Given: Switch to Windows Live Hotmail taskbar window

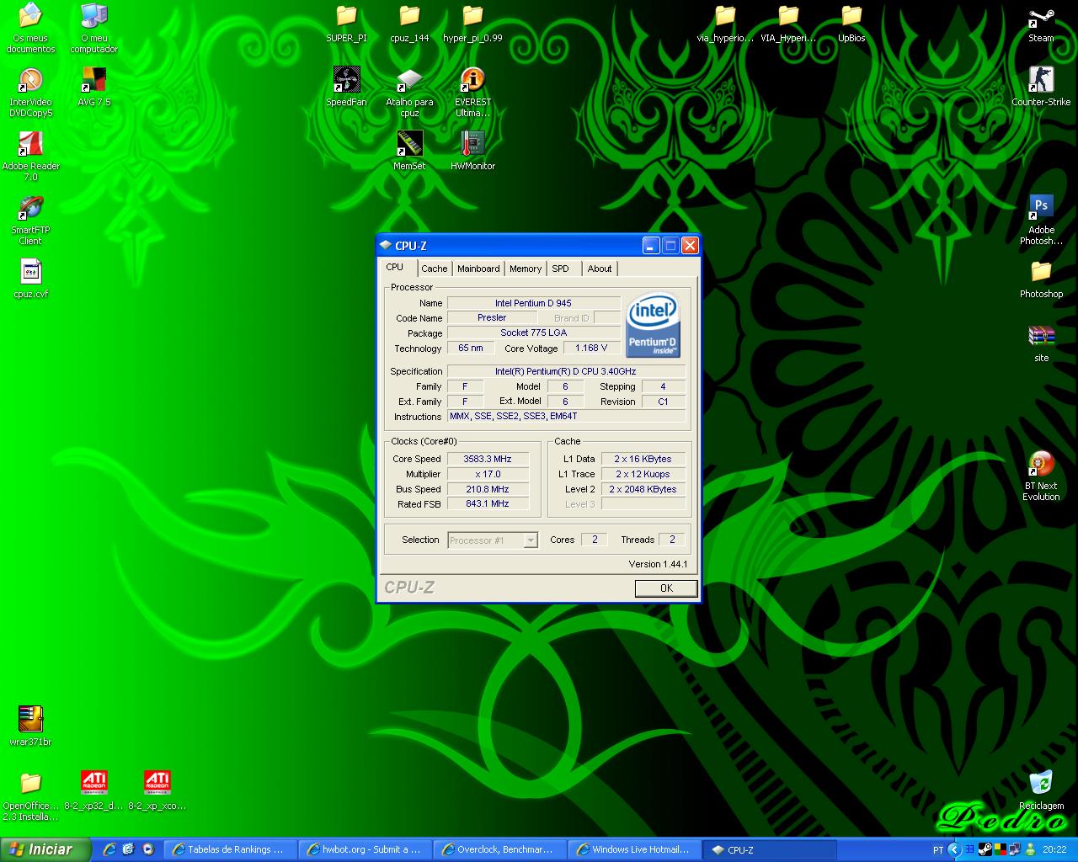Looking at the screenshot, I should 635,849.
